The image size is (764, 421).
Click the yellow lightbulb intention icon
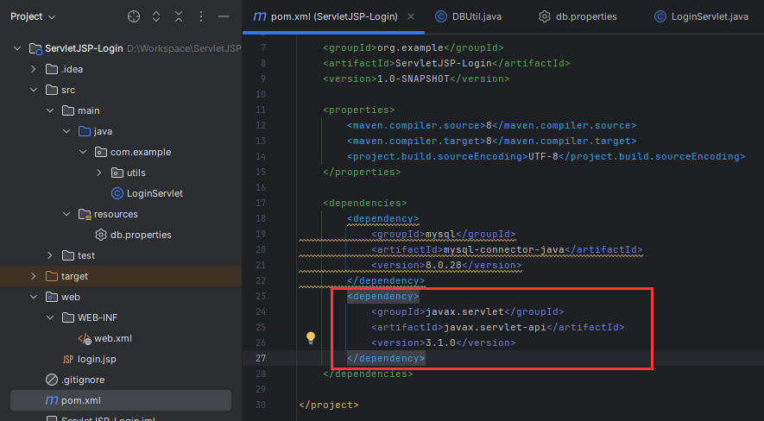[x=312, y=338]
